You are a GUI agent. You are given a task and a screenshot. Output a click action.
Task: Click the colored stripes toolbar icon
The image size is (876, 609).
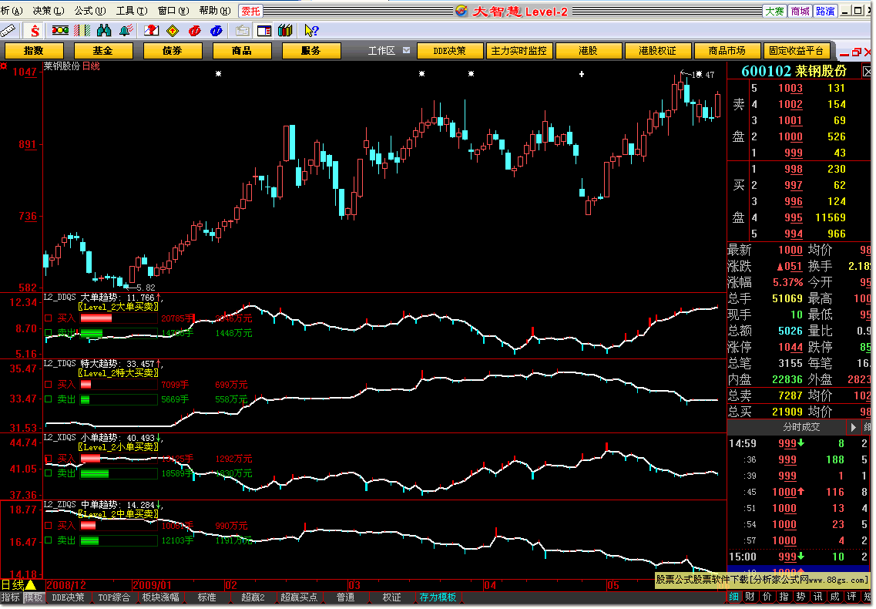[x=82, y=31]
